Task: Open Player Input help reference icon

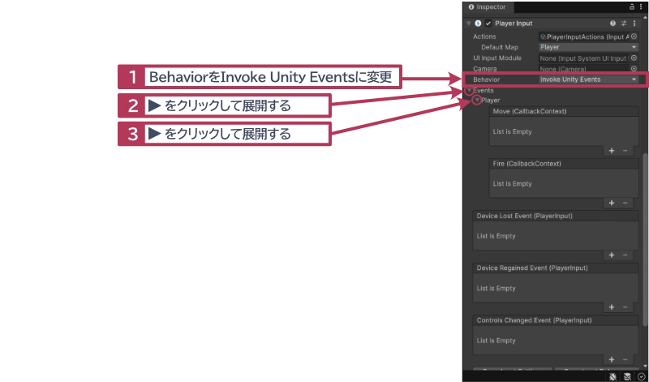Action: click(x=612, y=24)
